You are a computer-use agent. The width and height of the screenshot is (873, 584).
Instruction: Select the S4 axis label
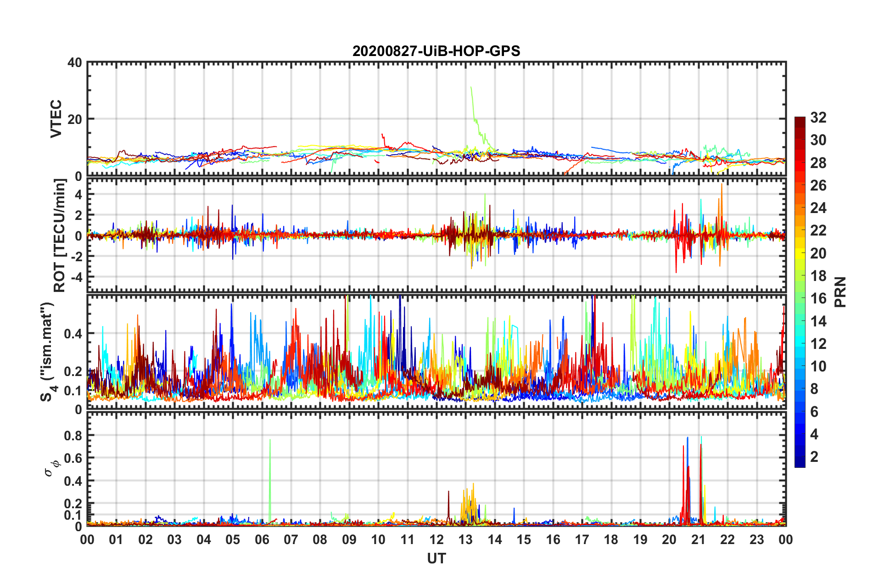coord(47,352)
